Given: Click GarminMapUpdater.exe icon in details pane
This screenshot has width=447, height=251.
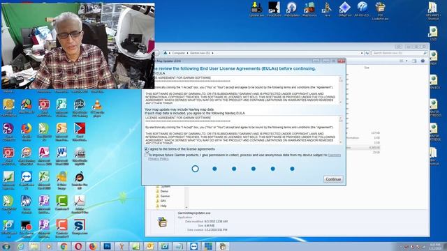Looking at the screenshot, I should (x=162, y=222).
